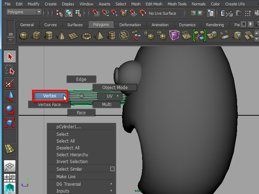
Task: Activate the Scale tool cube icon
Action: pyautogui.click(x=10, y=123)
